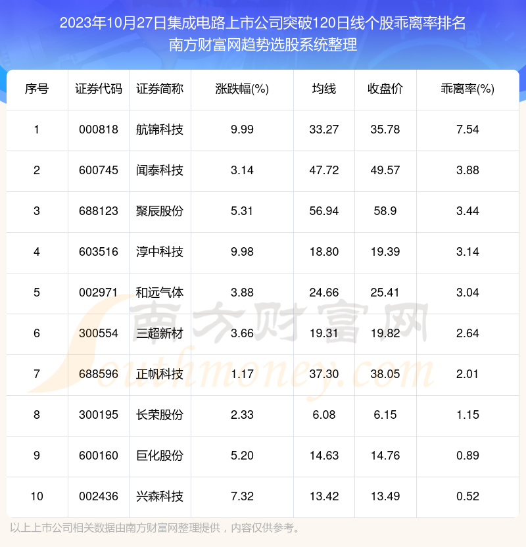The width and height of the screenshot is (526, 547).
Task: Click the 序号 column header
Action: [37, 89]
